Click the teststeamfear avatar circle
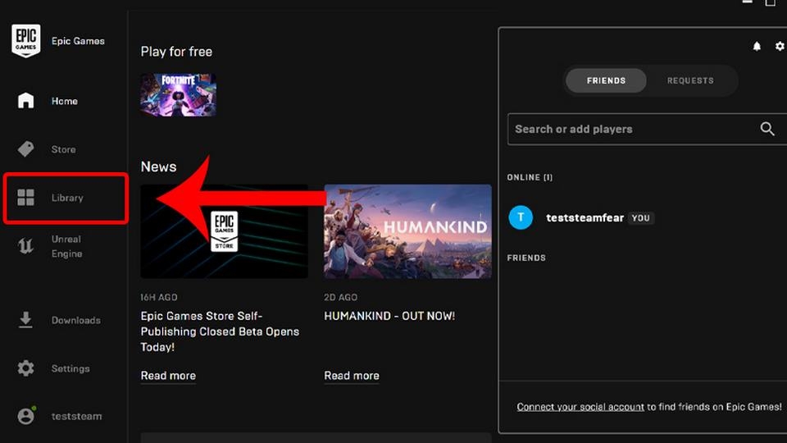Viewport: 787px width, 443px height. (x=521, y=217)
